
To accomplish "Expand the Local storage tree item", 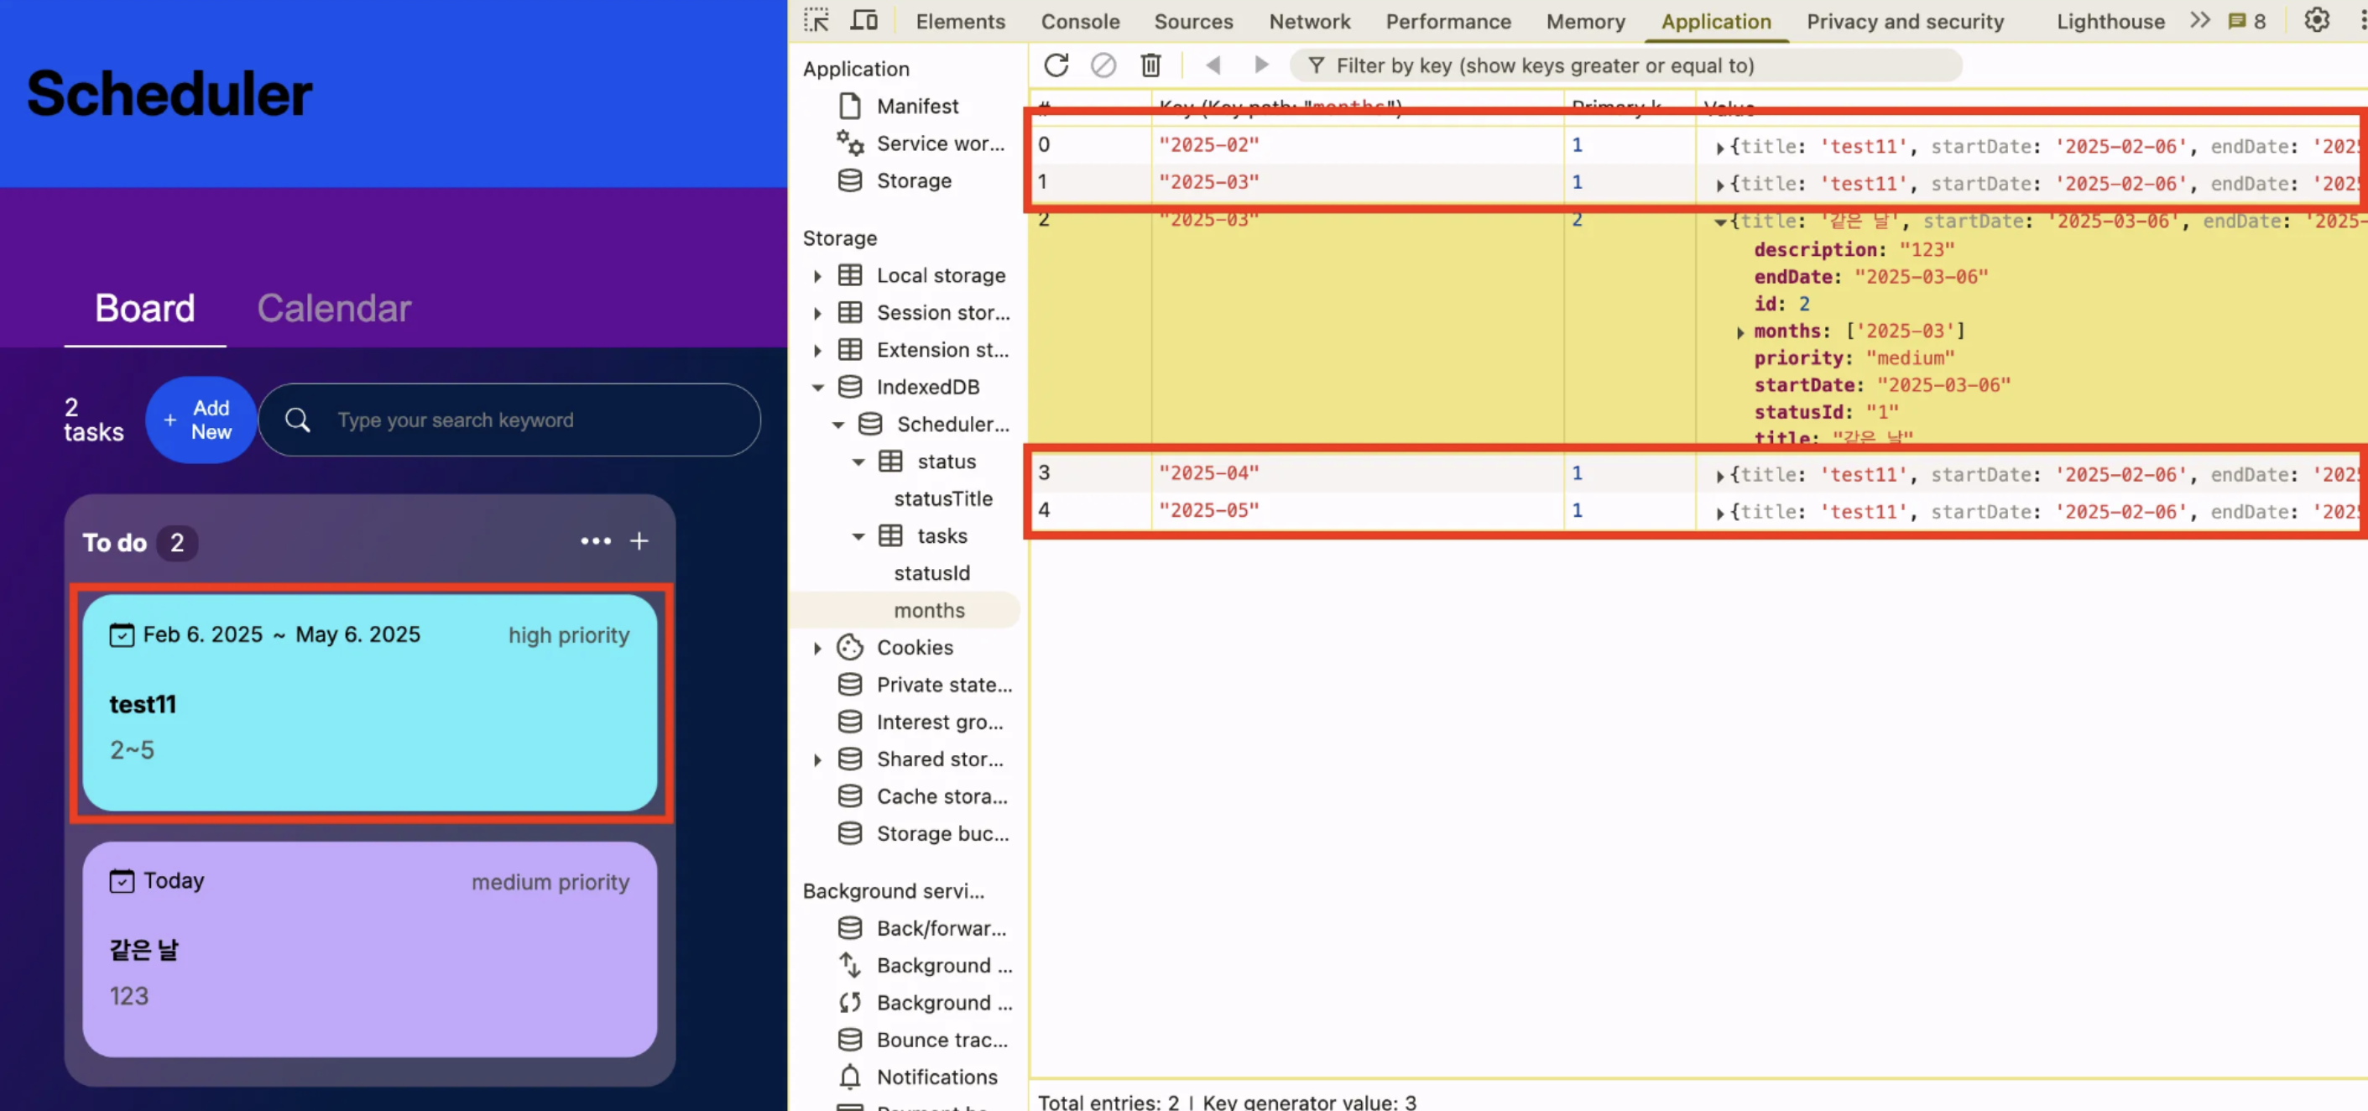I will point(817,276).
